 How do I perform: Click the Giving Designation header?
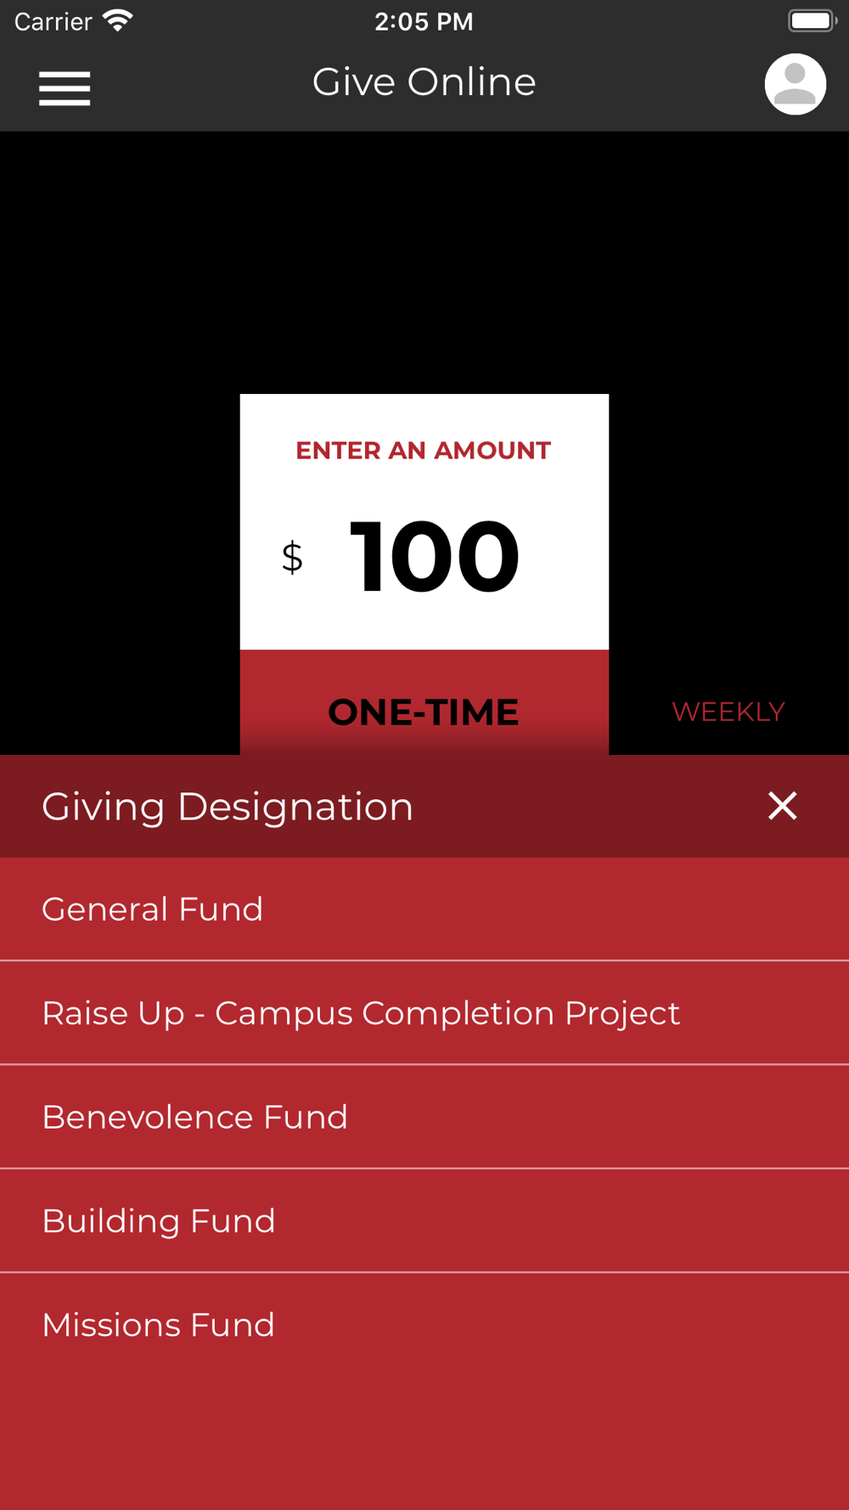228,806
